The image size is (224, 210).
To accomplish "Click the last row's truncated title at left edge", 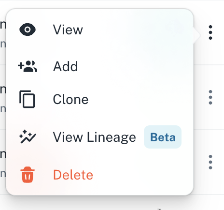I will (x=3, y=155).
